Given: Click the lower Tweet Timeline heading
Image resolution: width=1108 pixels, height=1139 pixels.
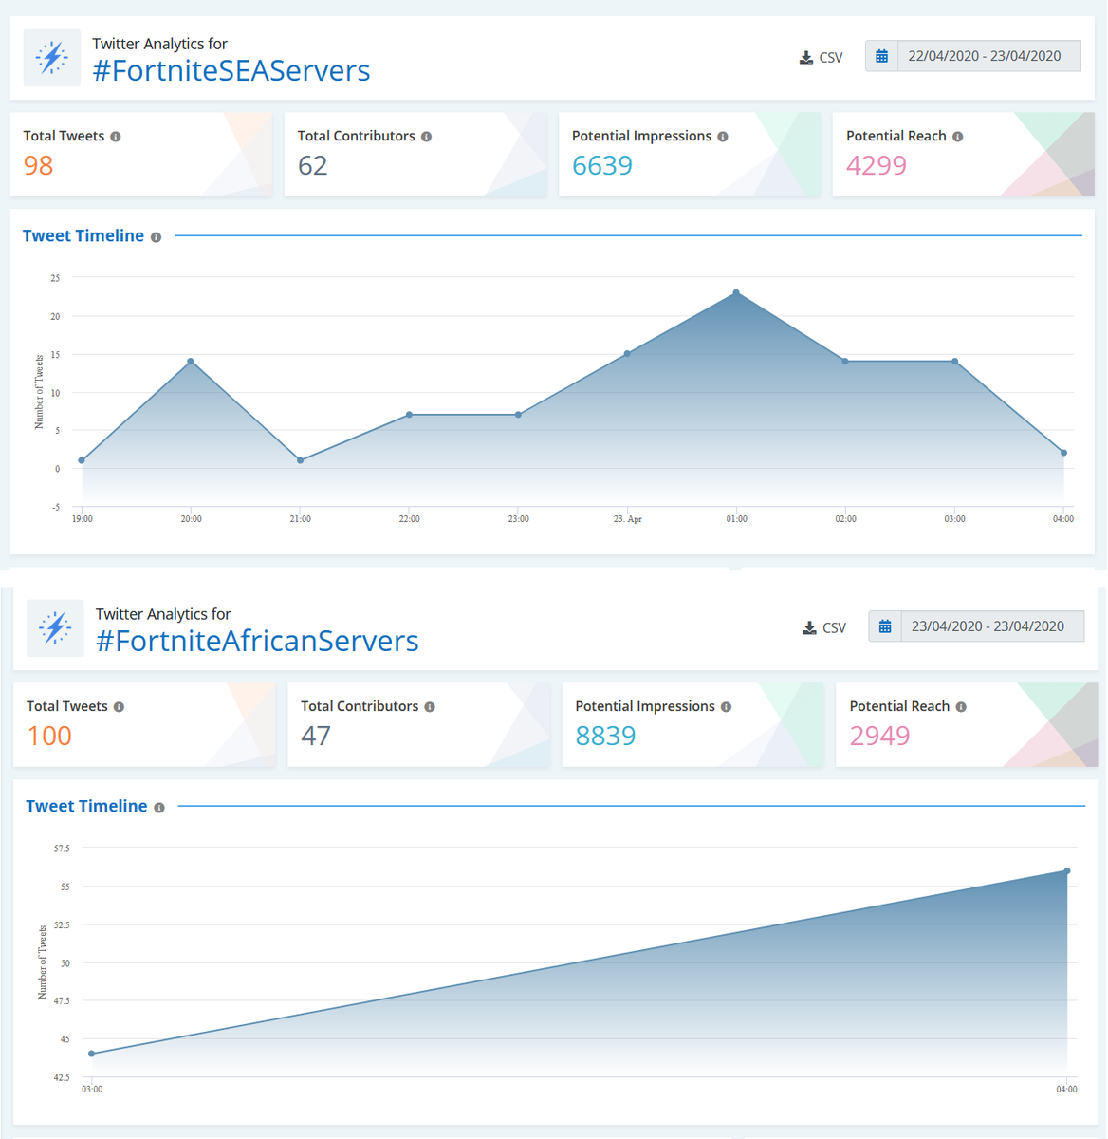Looking at the screenshot, I should coord(86,806).
